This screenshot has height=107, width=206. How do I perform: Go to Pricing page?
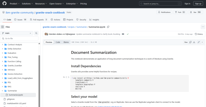[84, 4]
